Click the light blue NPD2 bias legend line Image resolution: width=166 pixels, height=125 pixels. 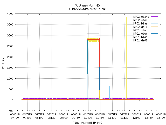point(155,23)
